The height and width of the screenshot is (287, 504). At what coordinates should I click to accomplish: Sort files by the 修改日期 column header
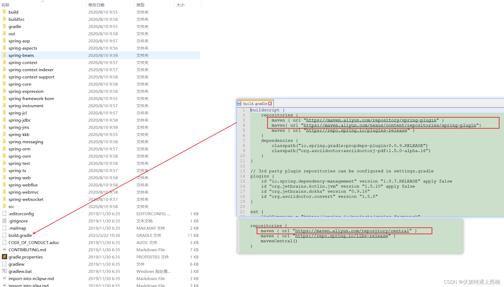pos(96,5)
